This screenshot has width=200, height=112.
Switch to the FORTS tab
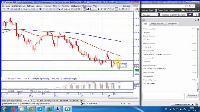(26, 100)
